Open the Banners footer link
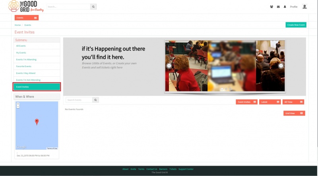 [x=163, y=169]
